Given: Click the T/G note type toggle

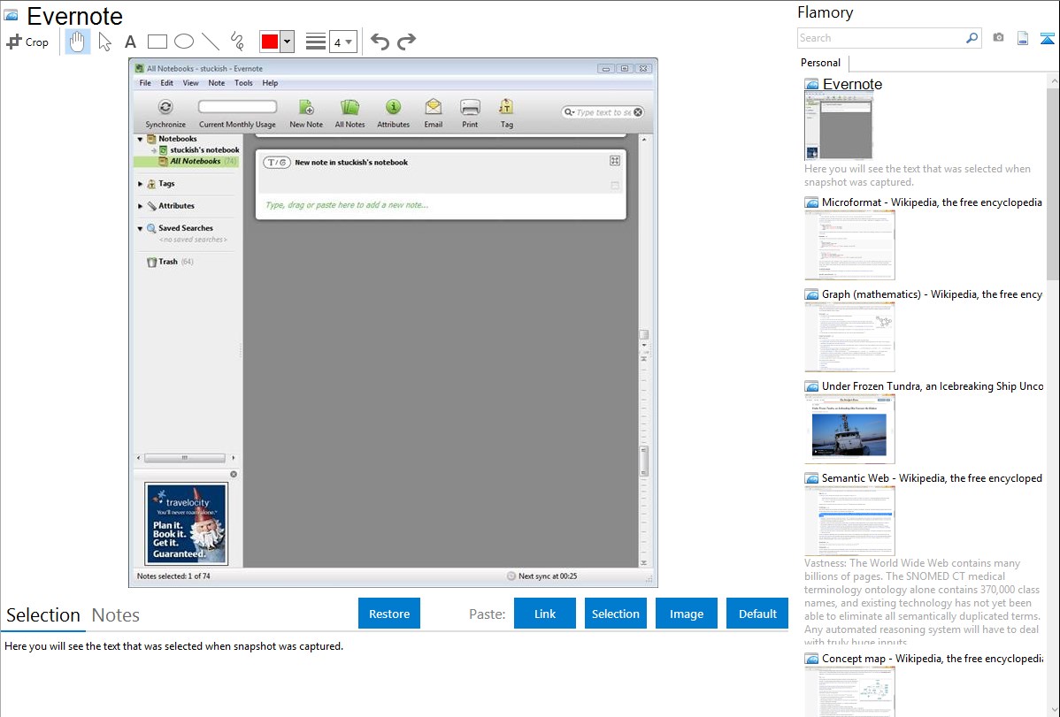Looking at the screenshot, I should [276, 162].
